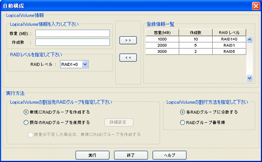Click the 容量 (MB) input field
This screenshot has height=162, width=262.
pos(72,33)
